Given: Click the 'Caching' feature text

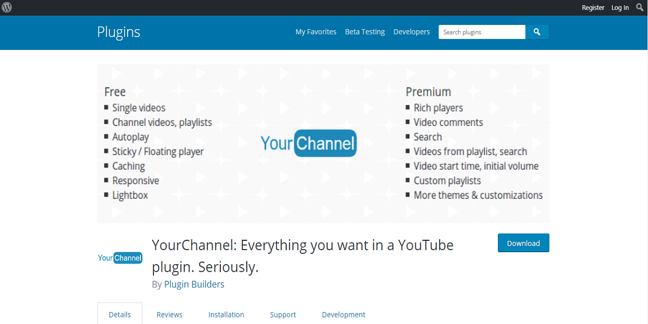Looking at the screenshot, I should point(129,166).
